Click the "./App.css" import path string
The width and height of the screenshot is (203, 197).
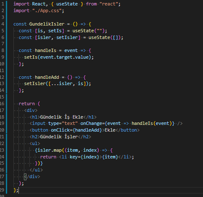pos(47,11)
